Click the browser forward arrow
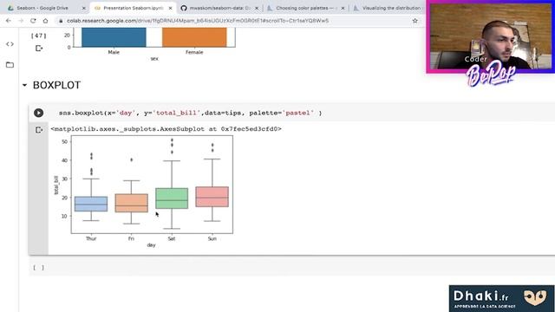This screenshot has width=555, height=312. coord(21,21)
